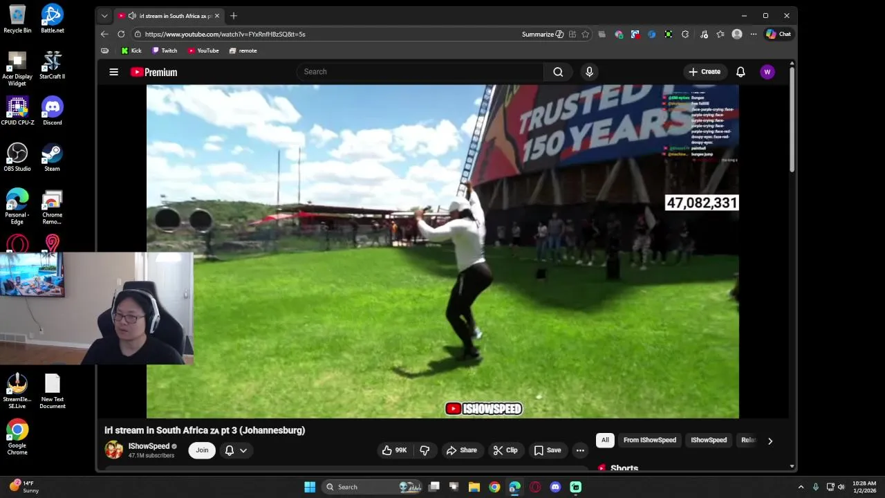885x498 pixels.
Task: Click the IShowSpeed channel avatar
Action: coord(113,450)
